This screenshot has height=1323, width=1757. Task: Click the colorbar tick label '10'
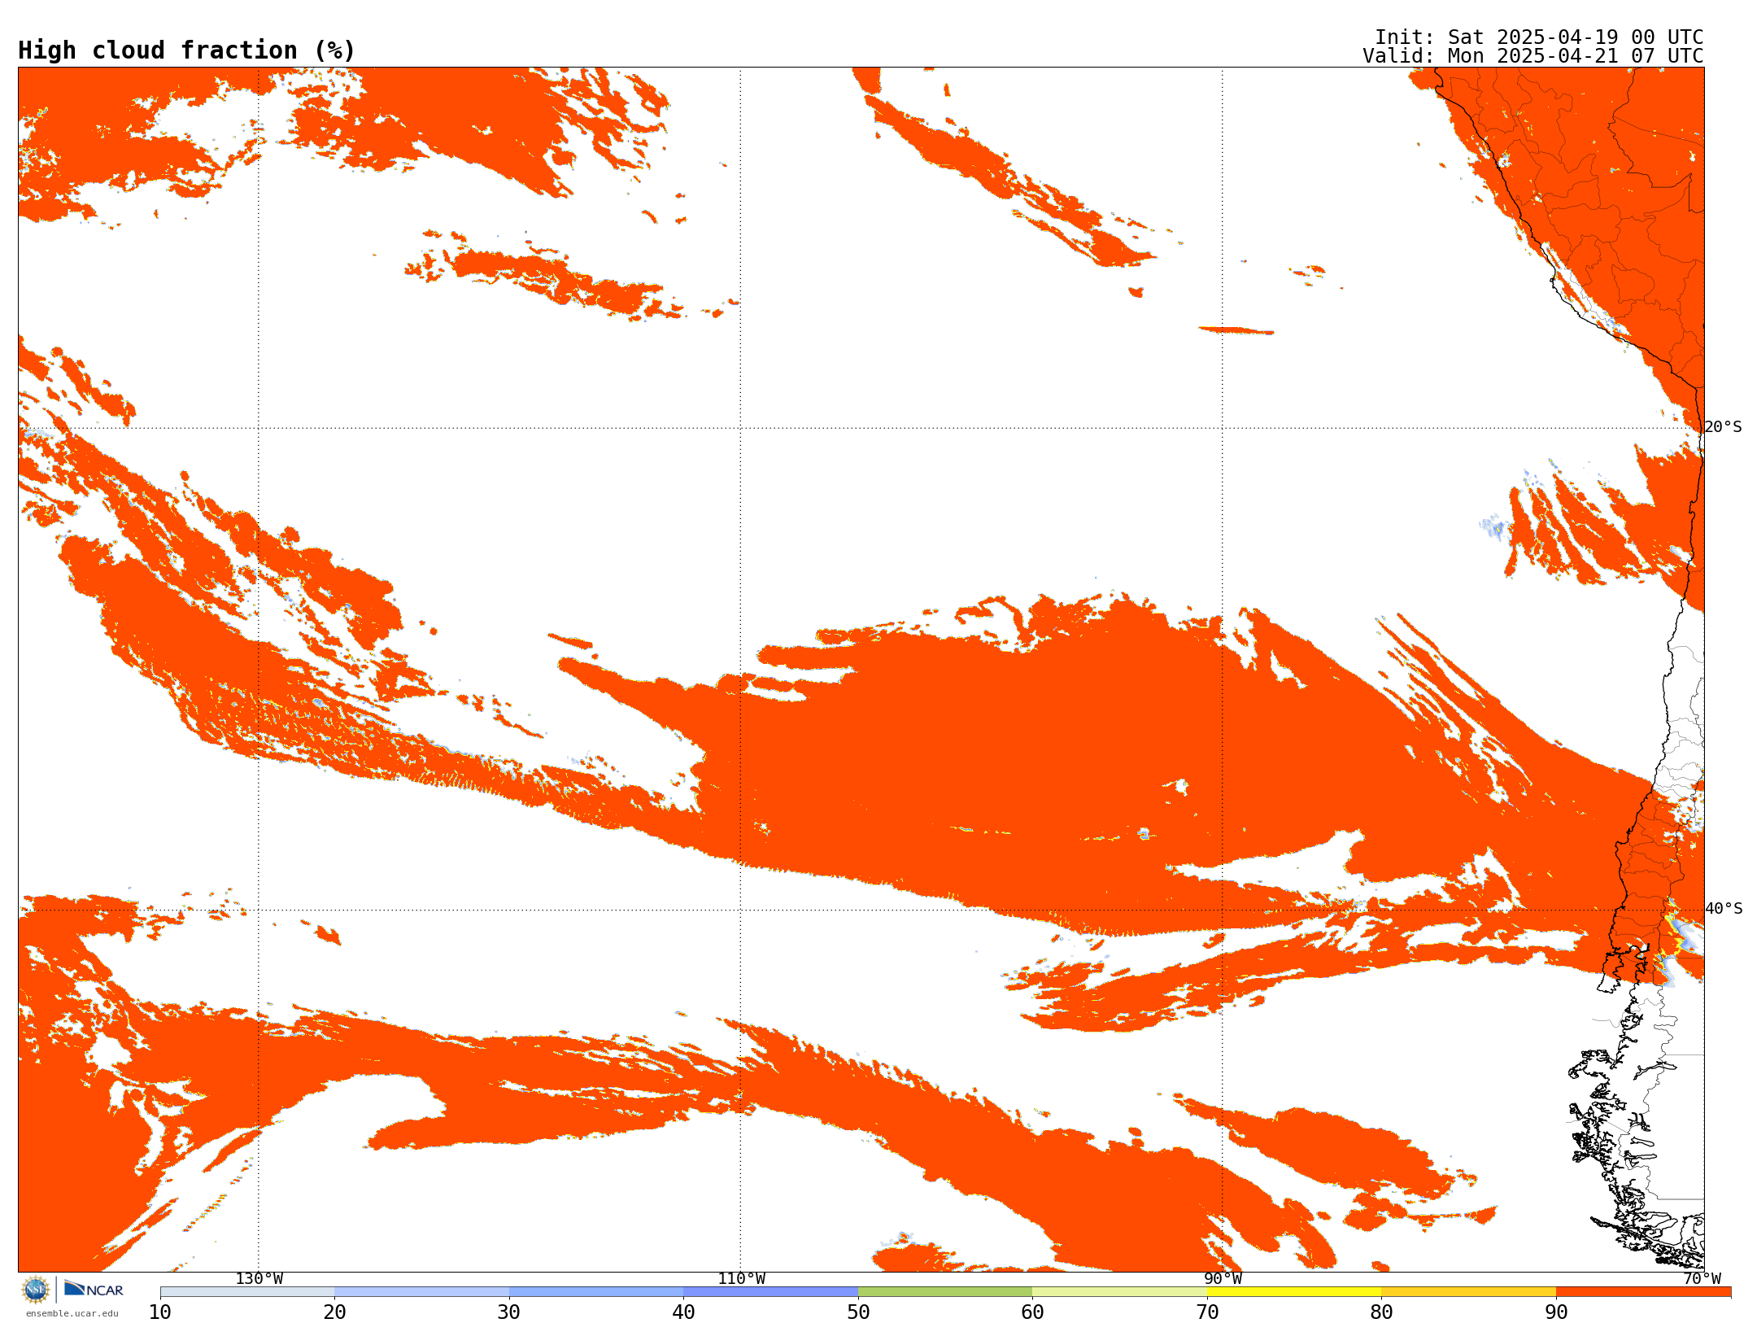[x=160, y=1312]
